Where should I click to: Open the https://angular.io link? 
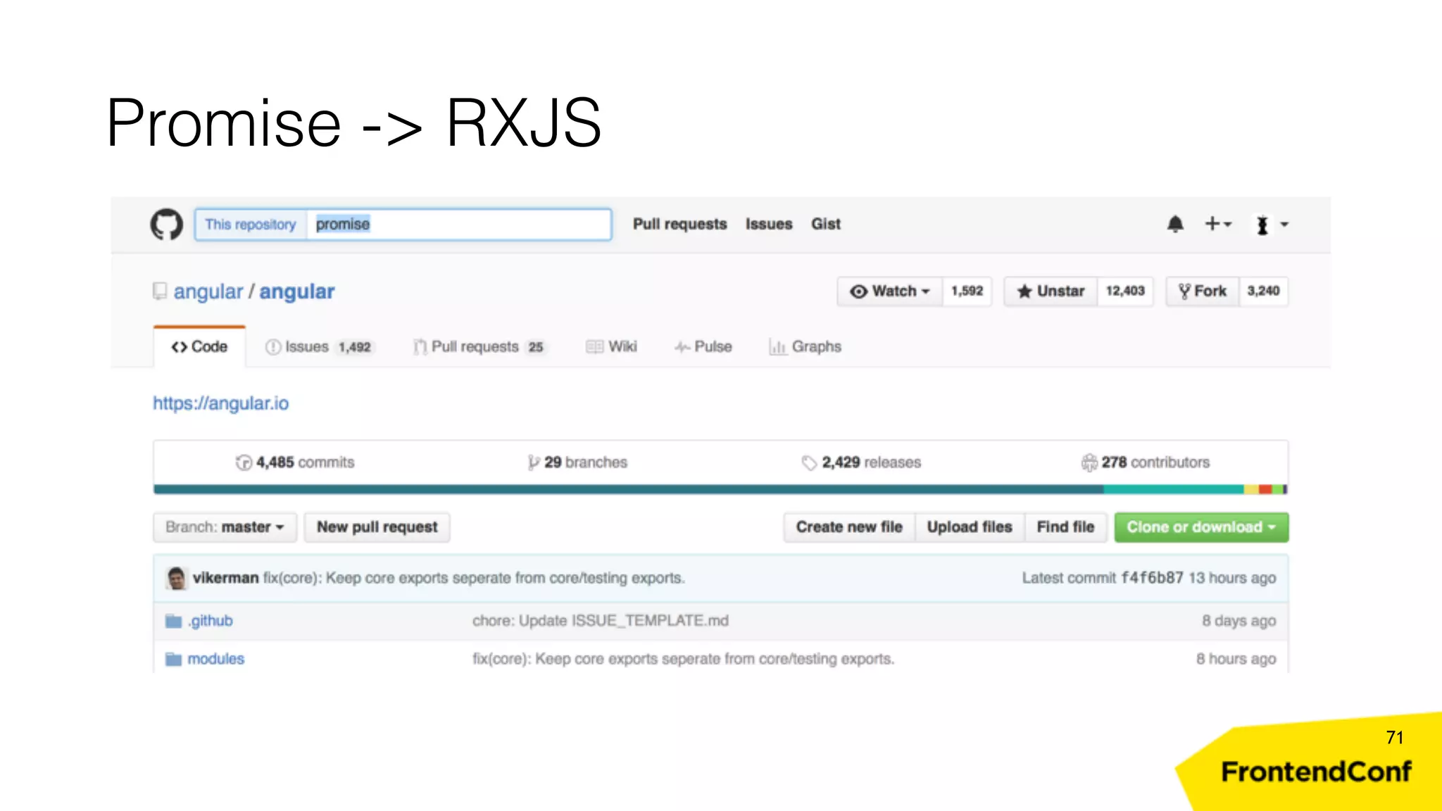221,403
